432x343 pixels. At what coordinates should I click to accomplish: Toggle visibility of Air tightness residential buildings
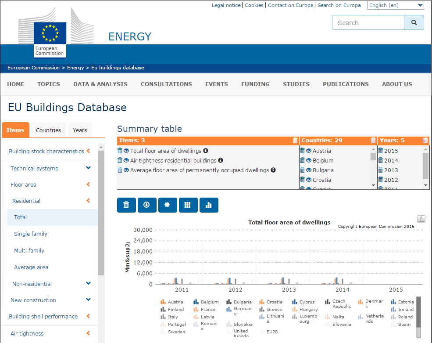[126, 160]
